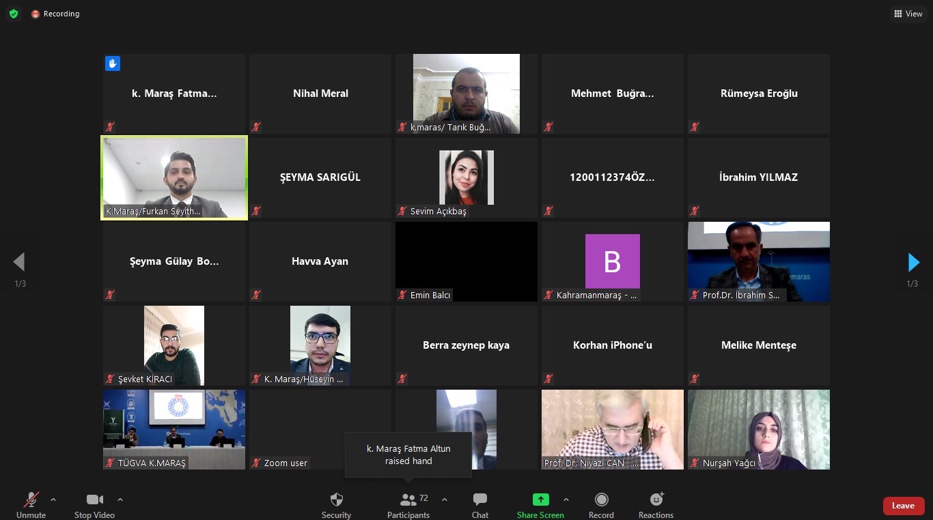Unmute the microphone
Screen dimensions: 933x520
[x=31, y=500]
